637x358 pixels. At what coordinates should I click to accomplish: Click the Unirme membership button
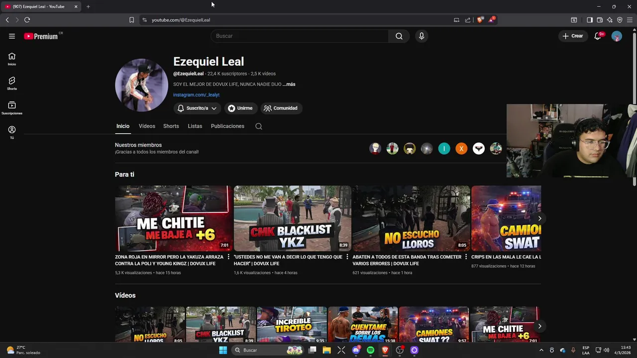pos(240,108)
